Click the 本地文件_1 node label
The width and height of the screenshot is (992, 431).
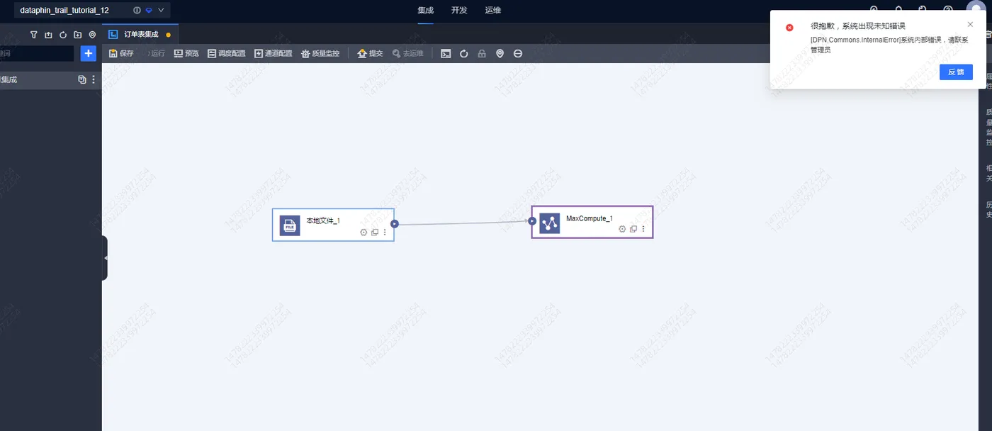(x=323, y=220)
